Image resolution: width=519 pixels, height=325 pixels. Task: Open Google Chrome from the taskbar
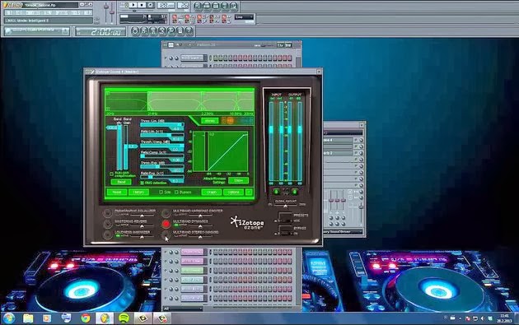click(x=86, y=318)
